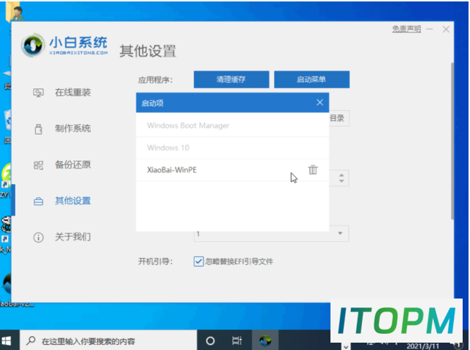The image size is (470, 350).
Task: Open Task View on the taskbar
Action: coord(236,341)
